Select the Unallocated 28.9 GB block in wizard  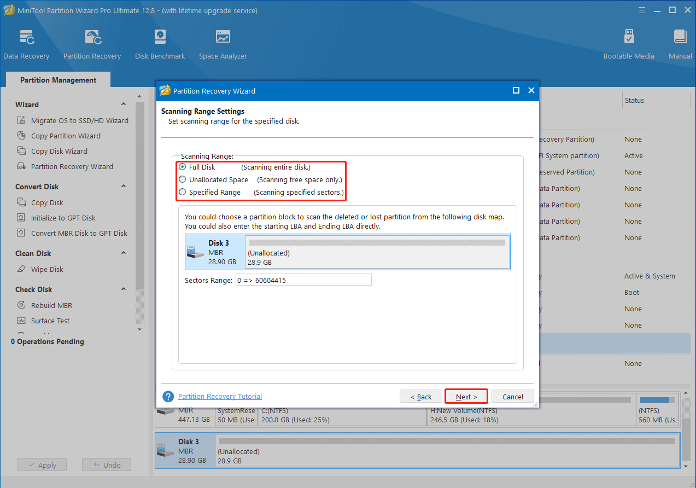pyautogui.click(x=377, y=252)
